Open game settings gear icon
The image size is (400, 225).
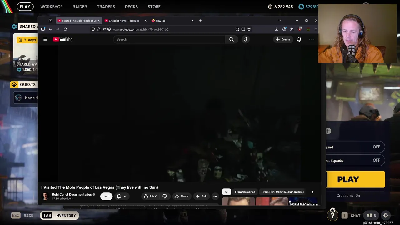point(386,215)
